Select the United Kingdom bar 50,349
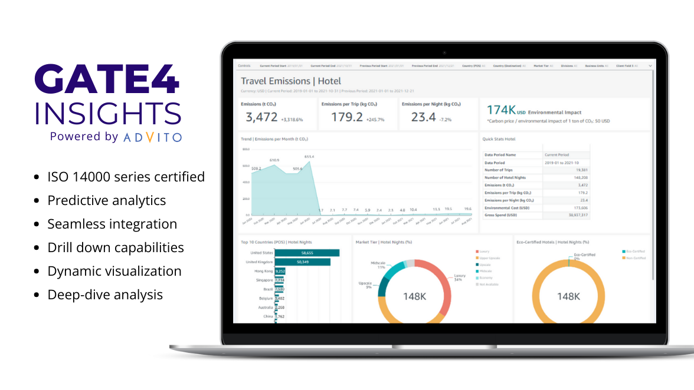This screenshot has width=694, height=390. pos(303,262)
